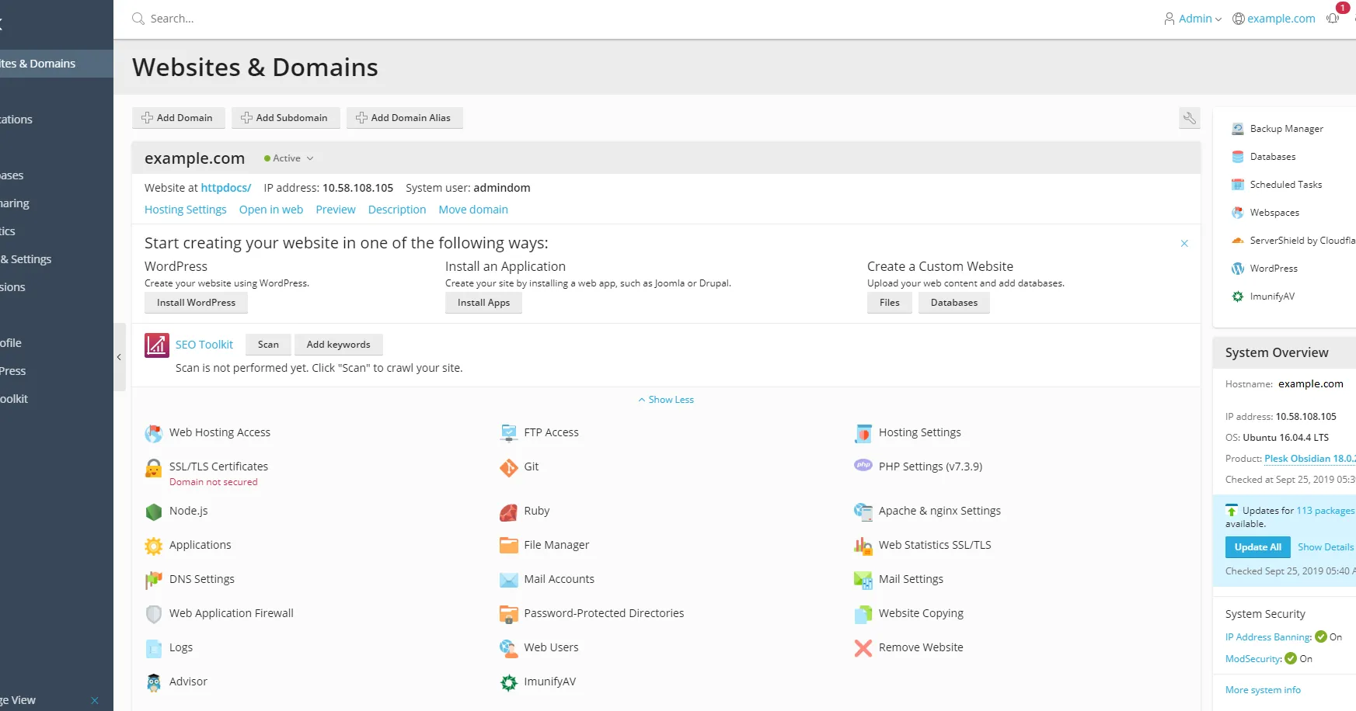Click the PHP Settings icon
The width and height of the screenshot is (1356, 711).
click(863, 466)
